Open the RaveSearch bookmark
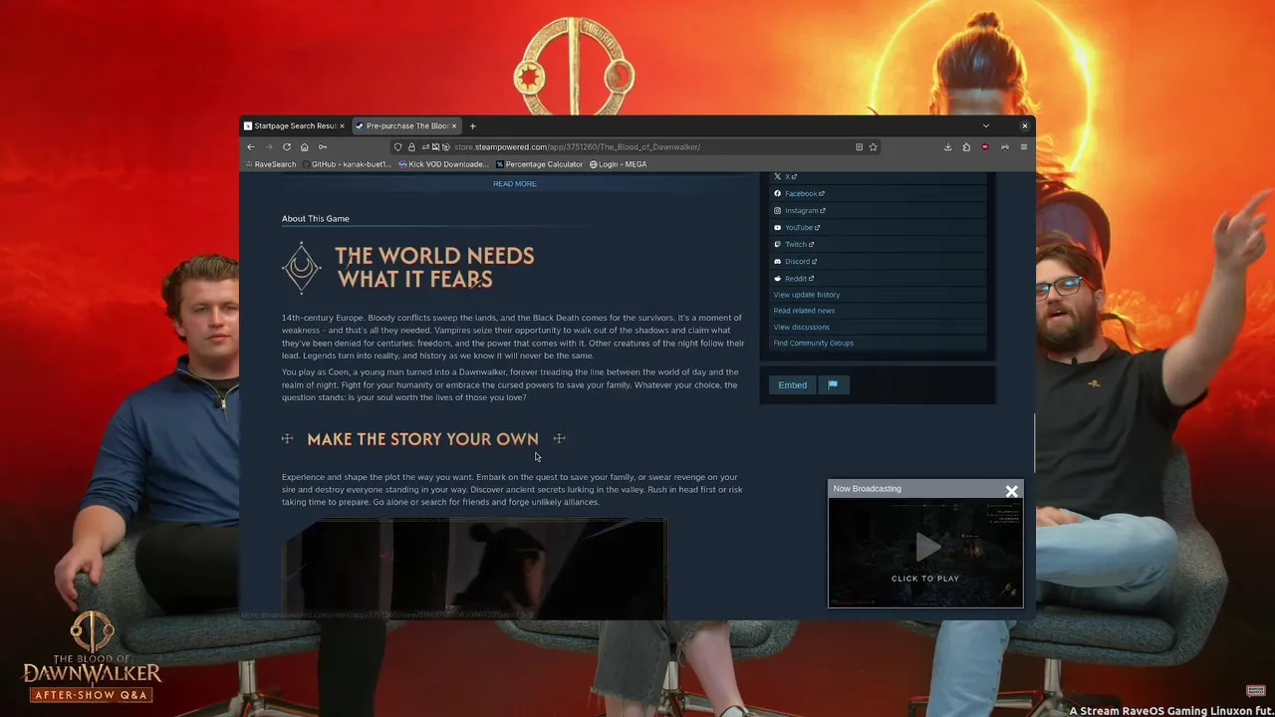Image resolution: width=1275 pixels, height=717 pixels. tap(270, 164)
